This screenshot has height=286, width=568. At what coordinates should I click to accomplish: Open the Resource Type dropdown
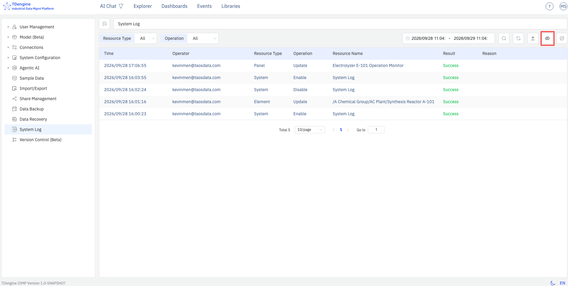pyautogui.click(x=146, y=38)
